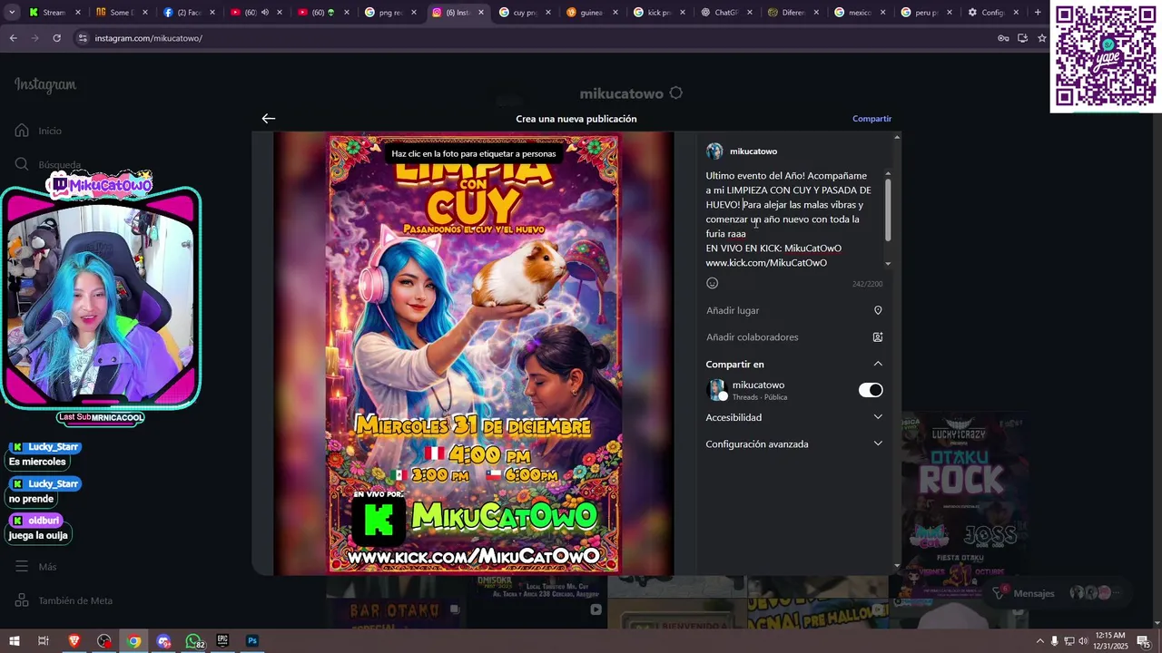This screenshot has width=1162, height=653.
Task: Click the Añadir colaboradores field
Action: (x=794, y=337)
